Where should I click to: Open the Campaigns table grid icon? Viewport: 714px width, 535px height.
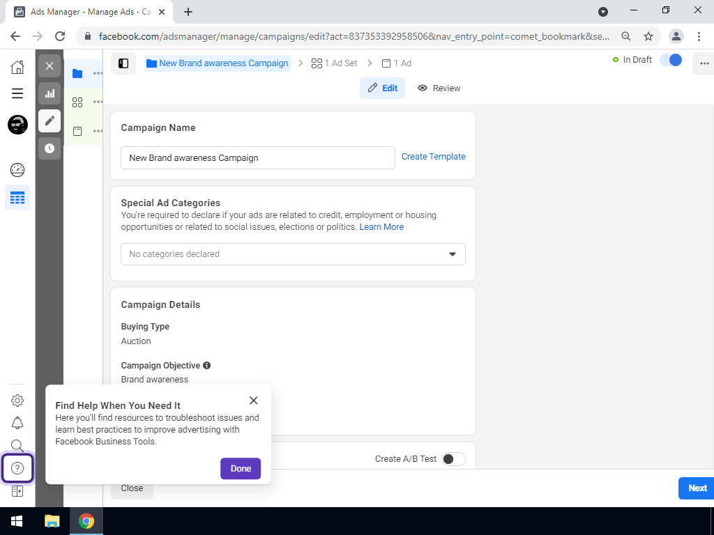(17, 197)
